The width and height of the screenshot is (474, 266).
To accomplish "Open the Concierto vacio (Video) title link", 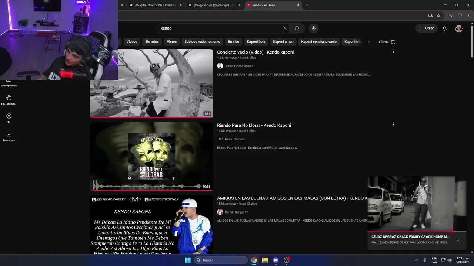I will tap(255, 52).
